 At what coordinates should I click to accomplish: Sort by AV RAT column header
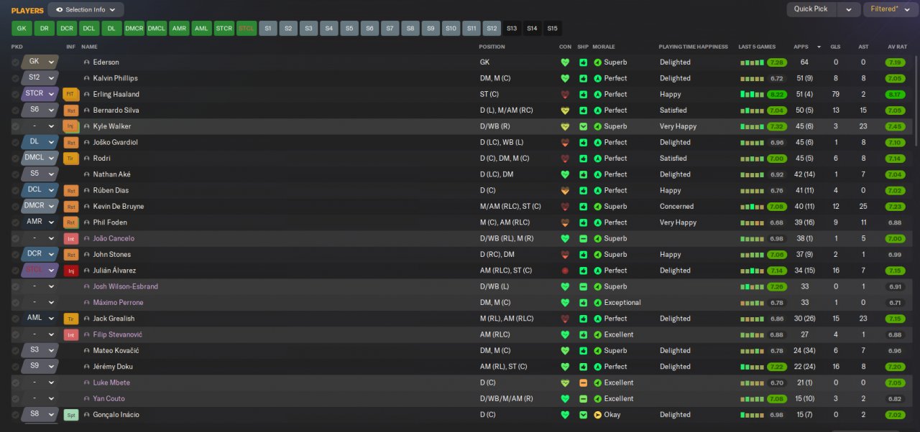[x=897, y=47]
